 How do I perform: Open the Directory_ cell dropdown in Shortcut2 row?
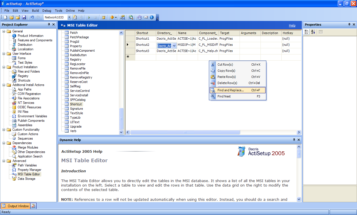click(x=174, y=46)
